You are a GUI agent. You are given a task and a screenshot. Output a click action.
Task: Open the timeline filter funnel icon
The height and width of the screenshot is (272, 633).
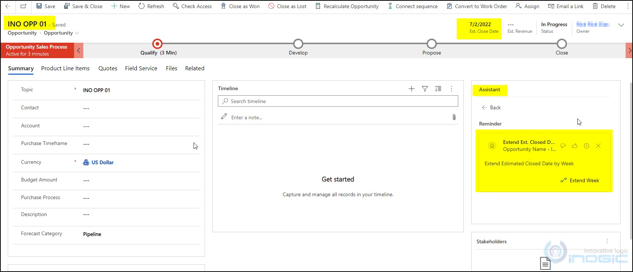[425, 89]
